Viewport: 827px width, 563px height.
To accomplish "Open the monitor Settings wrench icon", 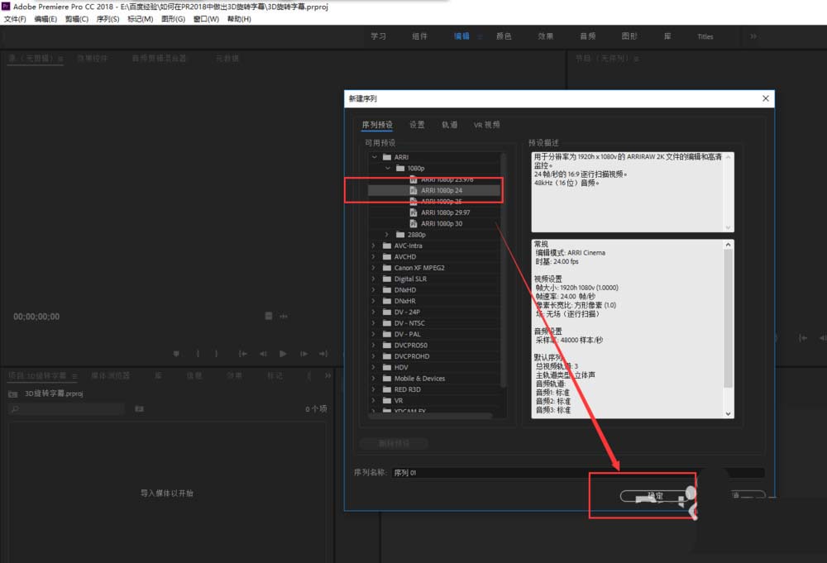I will (268, 316).
